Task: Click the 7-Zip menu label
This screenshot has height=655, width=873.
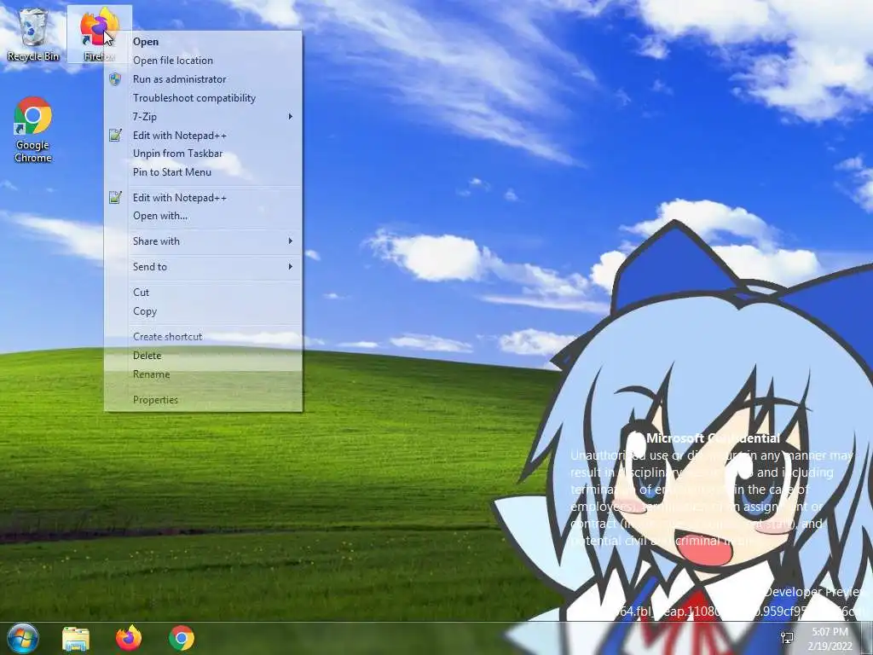Action: point(144,116)
